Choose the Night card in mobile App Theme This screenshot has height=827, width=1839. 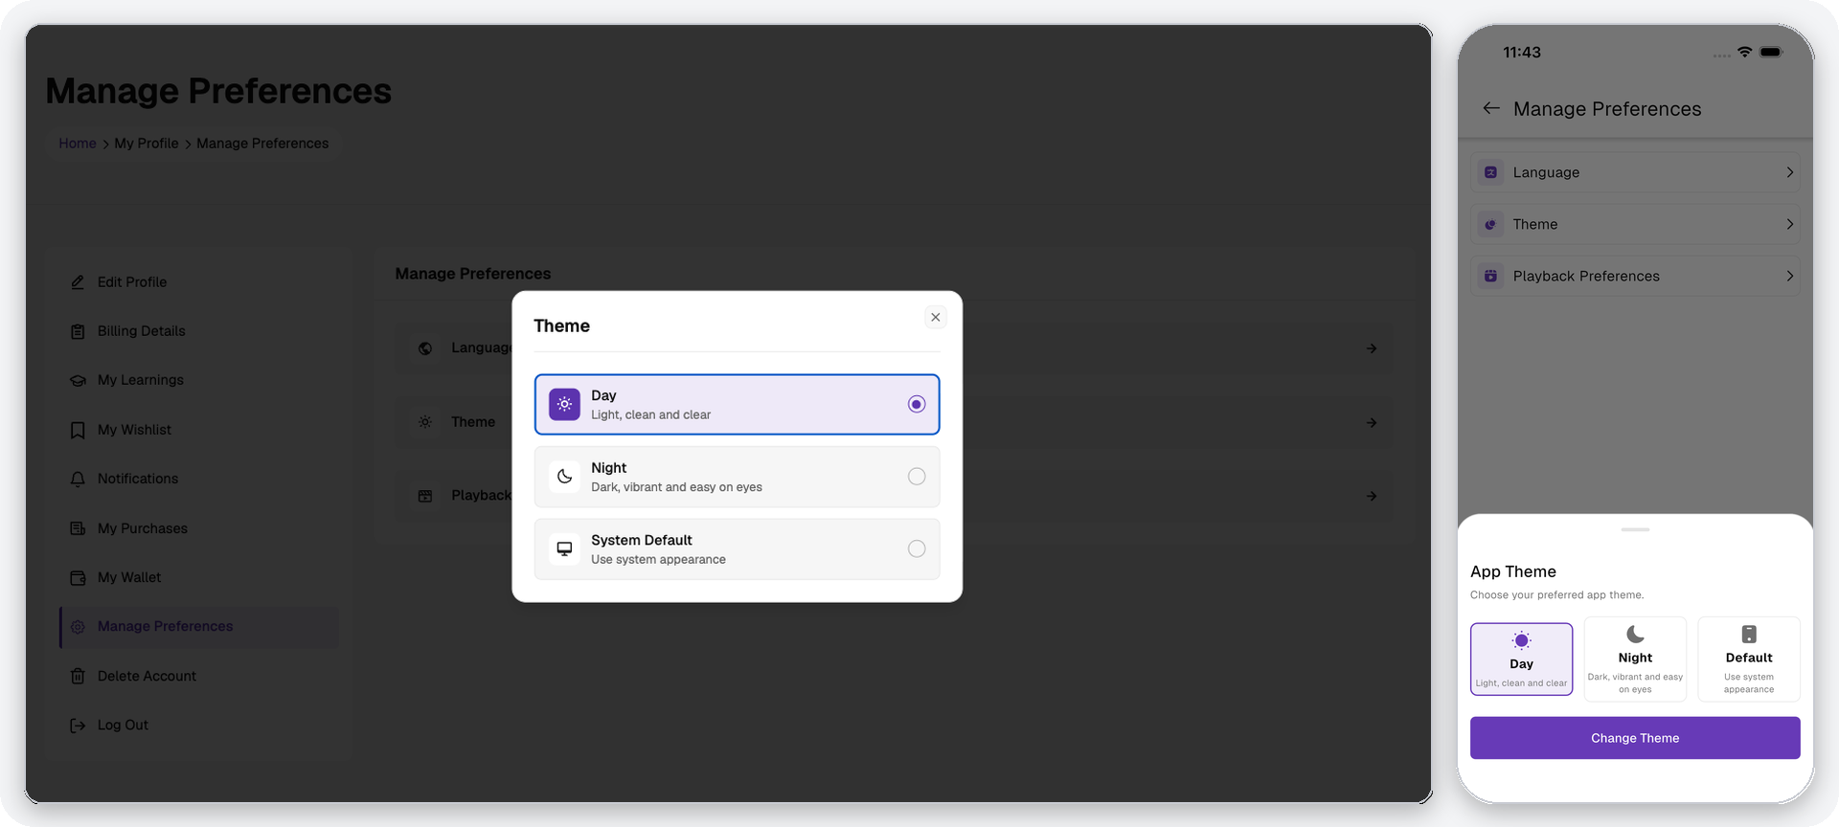pyautogui.click(x=1635, y=659)
